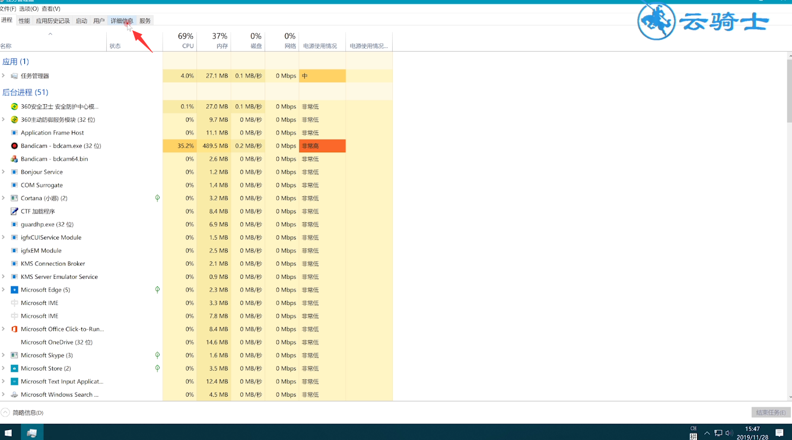This screenshot has width=792, height=440.
Task: Open the 查看(V) menu
Action: tap(51, 9)
